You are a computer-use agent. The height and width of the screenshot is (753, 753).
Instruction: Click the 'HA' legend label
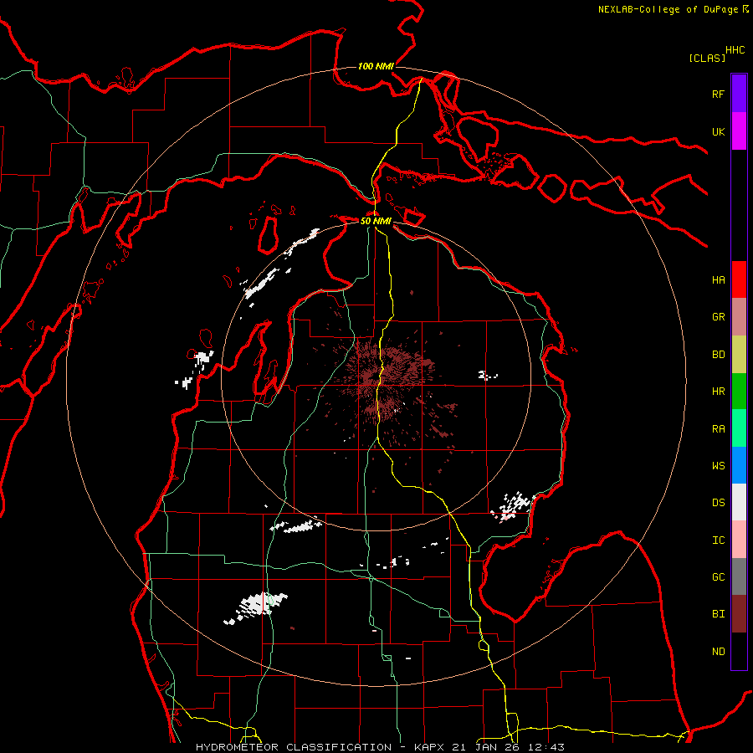(x=718, y=279)
